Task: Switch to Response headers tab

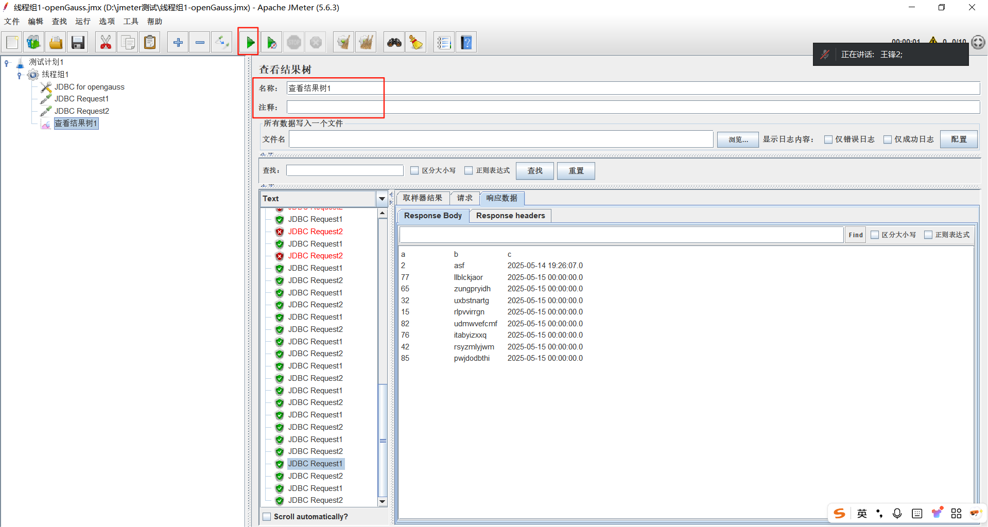Action: pyautogui.click(x=511, y=216)
